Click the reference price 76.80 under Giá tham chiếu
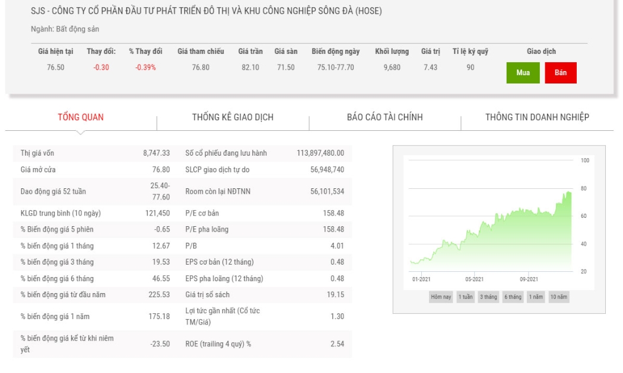Image resolution: width=623 pixels, height=373 pixels. (x=201, y=67)
